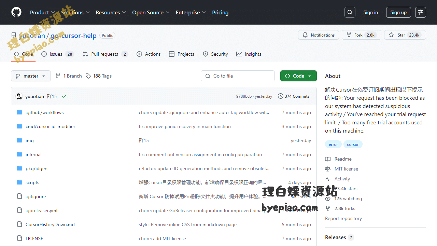Viewport: 437px width, 246px height.
Task: Click the internal folder icon
Action: pos(19,154)
